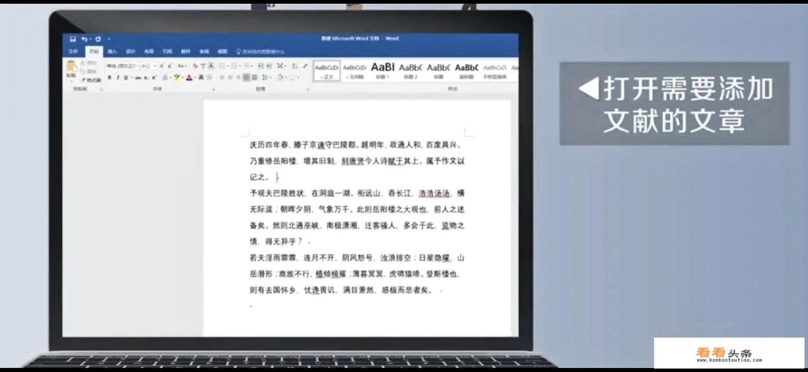Screen dimensions: 808x372
Task: Click the Tell Me search box
Action: 261,52
